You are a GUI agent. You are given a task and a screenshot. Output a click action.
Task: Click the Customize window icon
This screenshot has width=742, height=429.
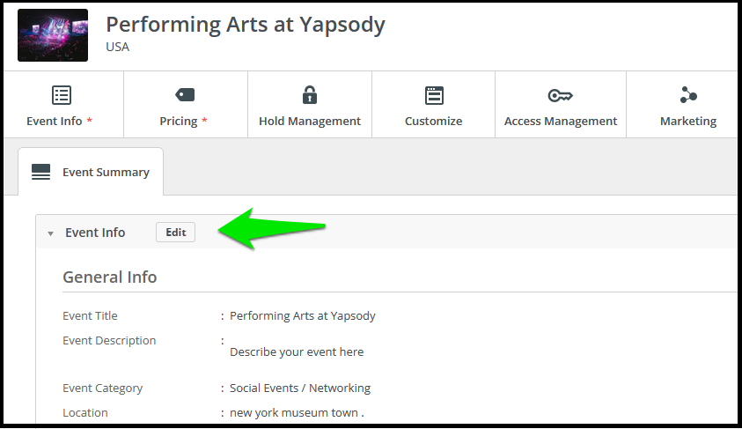[x=434, y=95]
